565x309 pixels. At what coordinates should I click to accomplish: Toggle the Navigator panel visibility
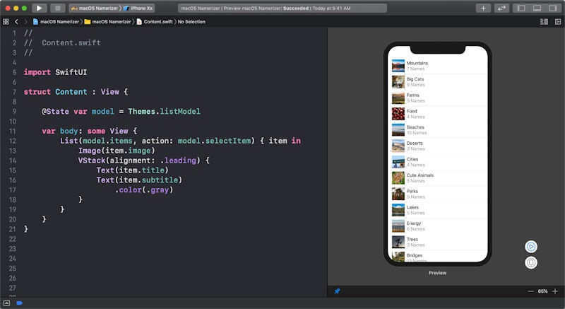521,8
